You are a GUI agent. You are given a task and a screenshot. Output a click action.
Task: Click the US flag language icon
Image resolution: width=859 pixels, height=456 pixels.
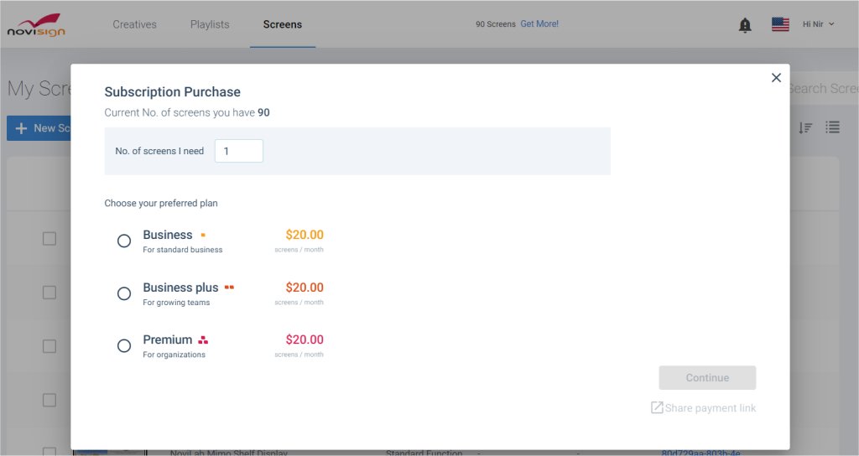tap(780, 24)
